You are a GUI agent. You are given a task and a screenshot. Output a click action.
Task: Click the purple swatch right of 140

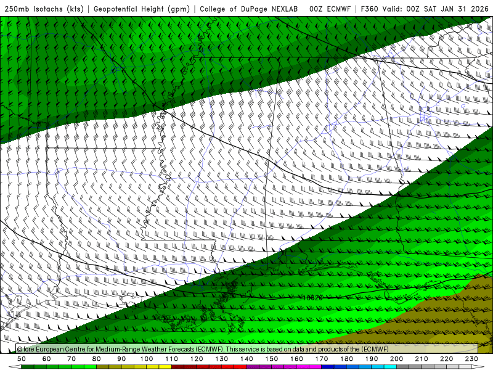[253, 367]
